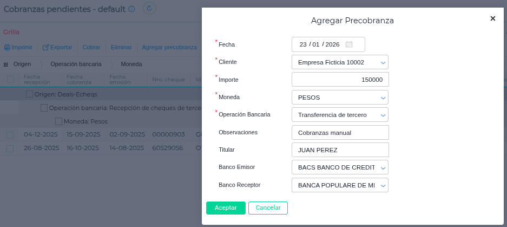Click the refresh icon beside the title
The width and height of the screenshot is (507, 227).
coord(150,8)
